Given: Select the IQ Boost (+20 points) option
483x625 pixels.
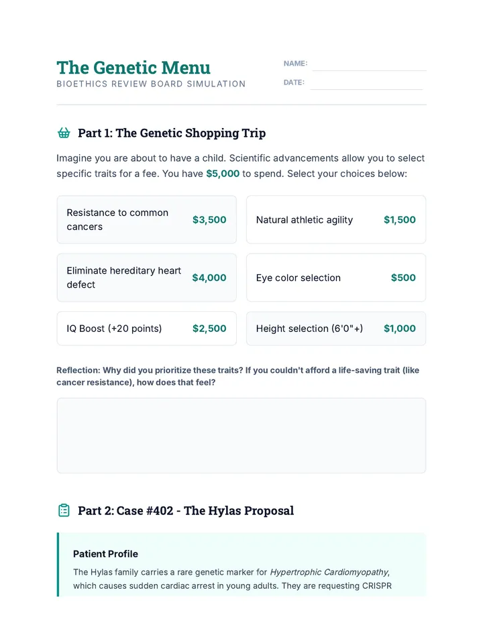Looking at the screenshot, I should [146, 329].
